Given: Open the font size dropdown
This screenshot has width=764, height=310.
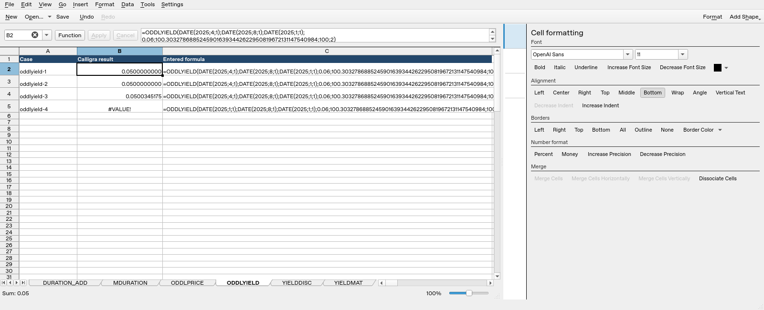Looking at the screenshot, I should [x=683, y=54].
